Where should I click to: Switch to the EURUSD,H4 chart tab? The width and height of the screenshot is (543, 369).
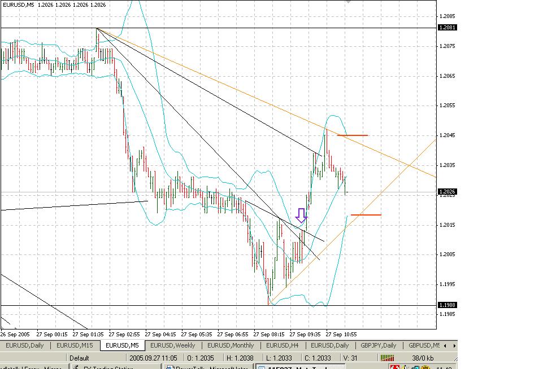coord(282,345)
